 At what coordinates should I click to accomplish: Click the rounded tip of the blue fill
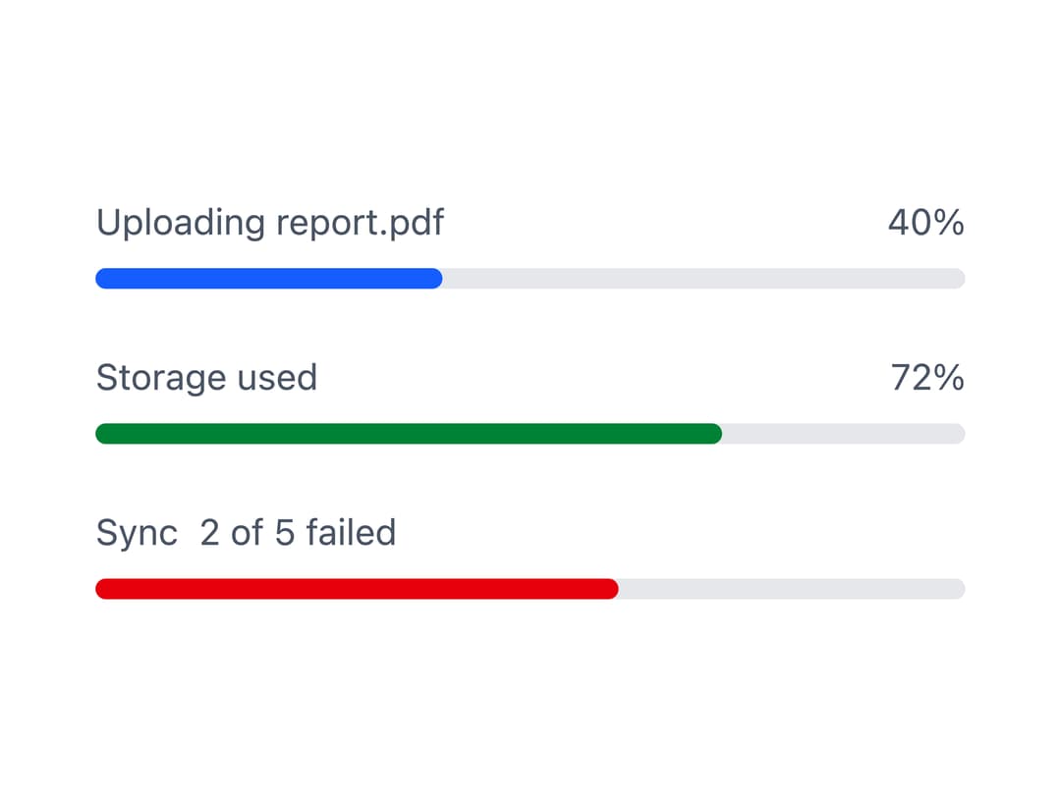point(436,279)
